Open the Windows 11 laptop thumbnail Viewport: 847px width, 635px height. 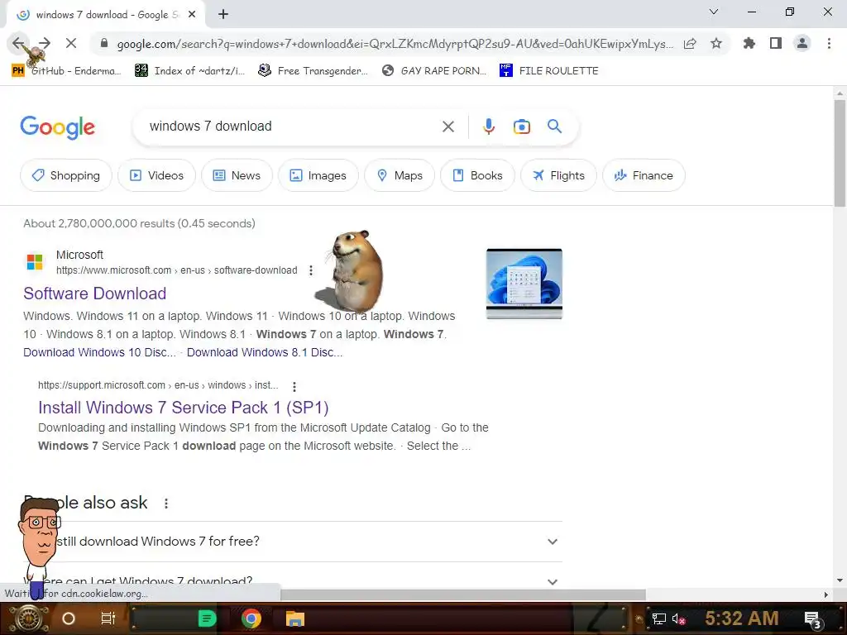tap(524, 284)
